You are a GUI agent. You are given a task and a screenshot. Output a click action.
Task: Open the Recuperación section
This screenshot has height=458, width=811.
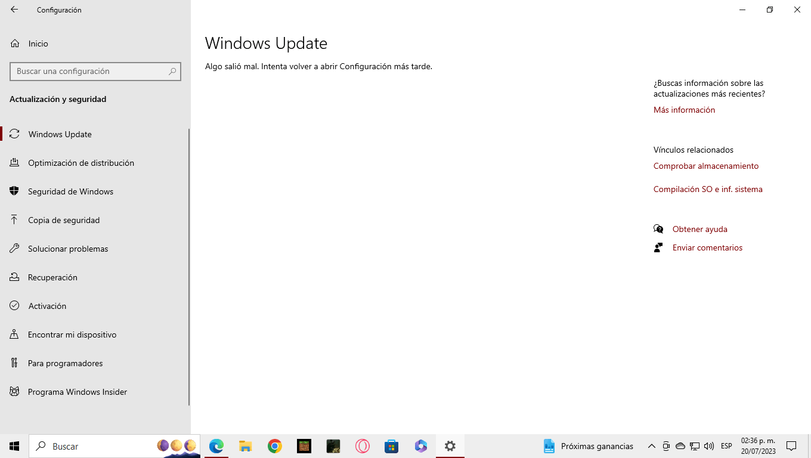coord(95,277)
